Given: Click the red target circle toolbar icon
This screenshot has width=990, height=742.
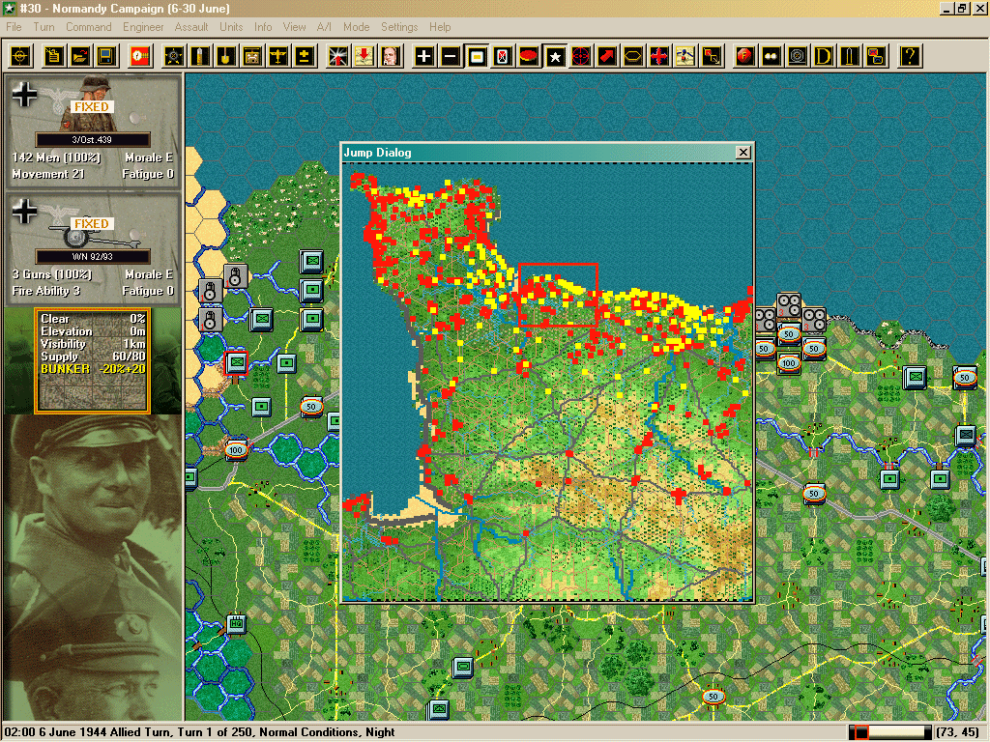Looking at the screenshot, I should (581, 56).
